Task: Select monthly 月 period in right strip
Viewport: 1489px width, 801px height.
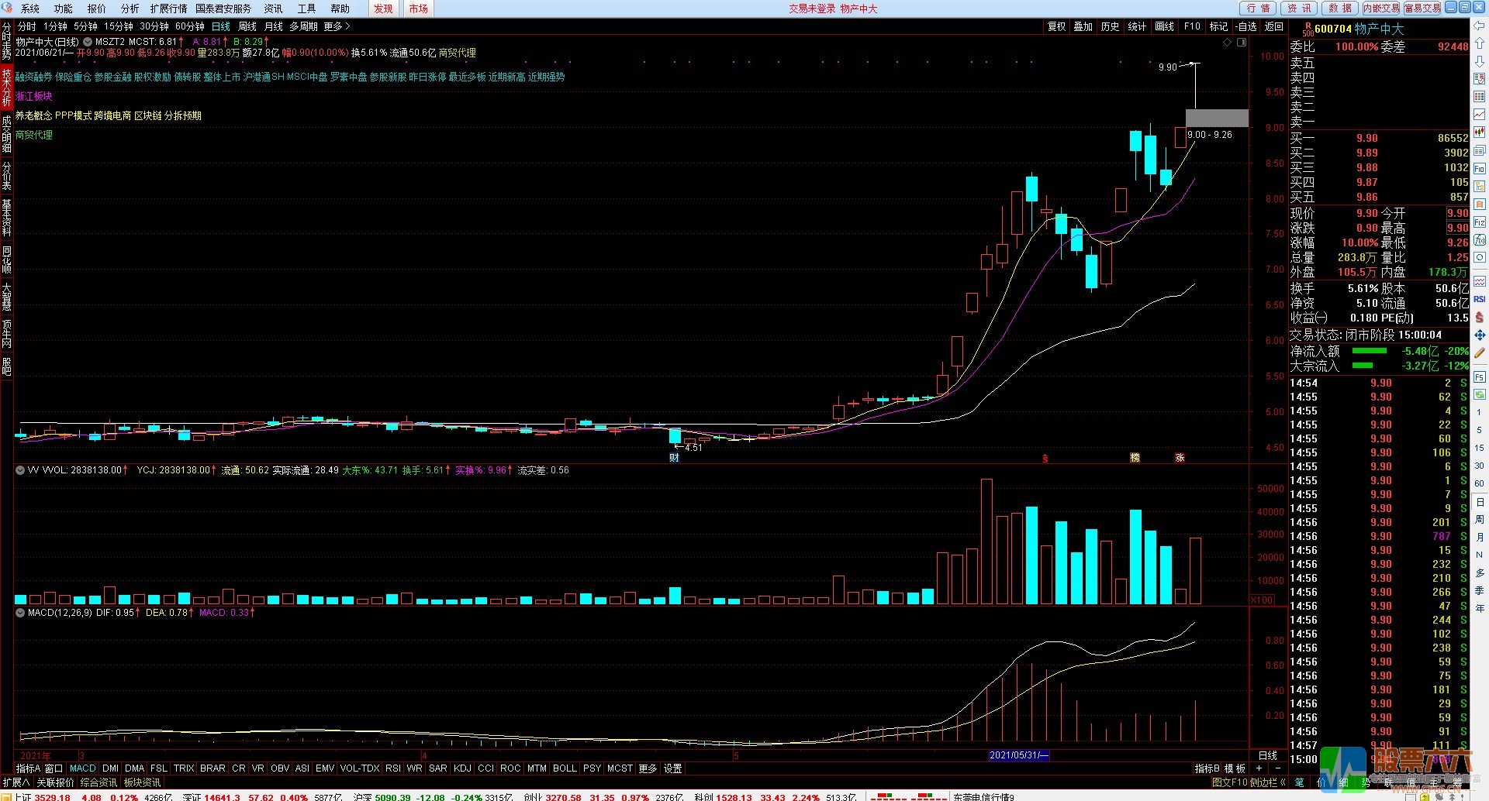Action: click(x=1479, y=537)
